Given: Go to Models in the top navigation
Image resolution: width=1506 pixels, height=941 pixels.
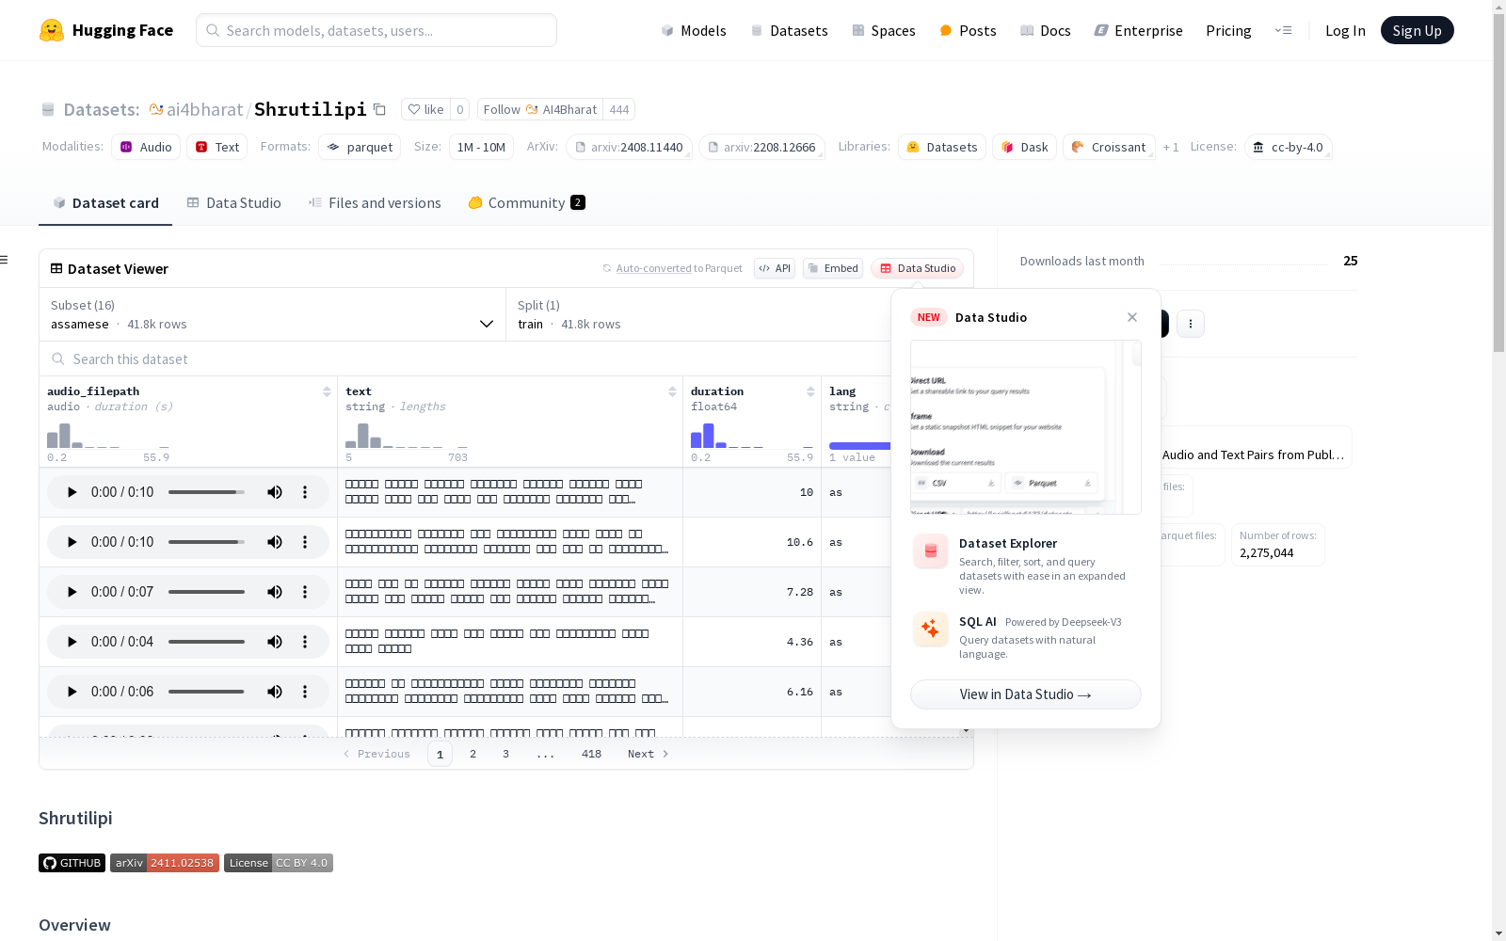Looking at the screenshot, I should (694, 30).
